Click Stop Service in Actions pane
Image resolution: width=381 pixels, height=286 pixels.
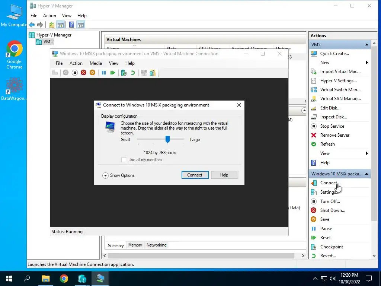[x=332, y=126]
